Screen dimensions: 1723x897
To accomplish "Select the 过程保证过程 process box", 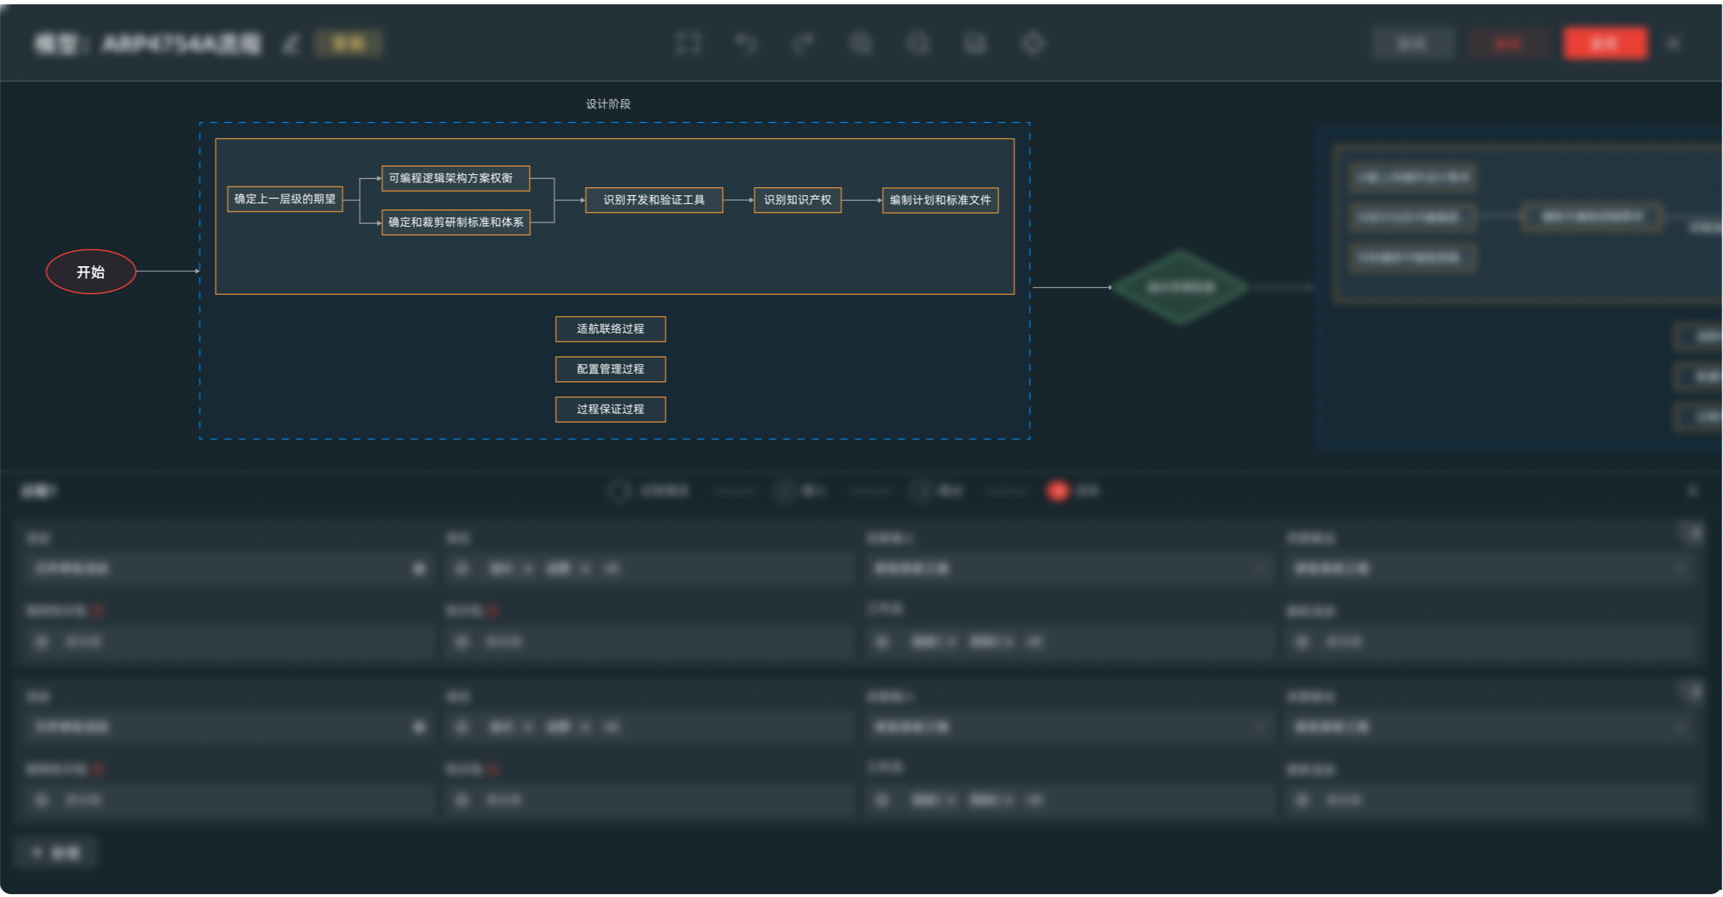I will point(611,410).
